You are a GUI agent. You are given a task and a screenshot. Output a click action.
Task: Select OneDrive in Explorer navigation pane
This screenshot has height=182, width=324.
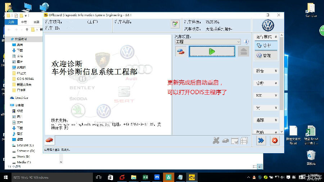pyautogui.click(x=19, y=97)
